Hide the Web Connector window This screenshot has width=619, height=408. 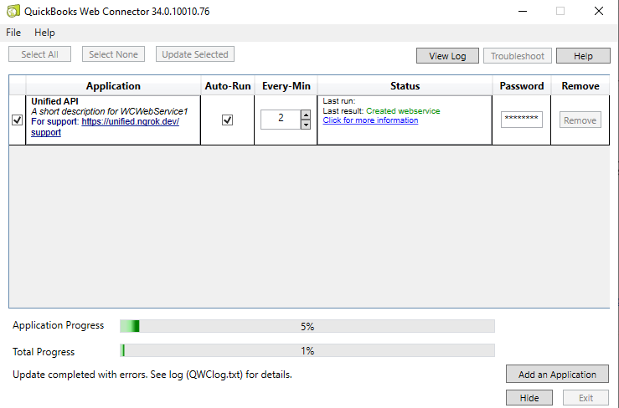[x=529, y=398]
